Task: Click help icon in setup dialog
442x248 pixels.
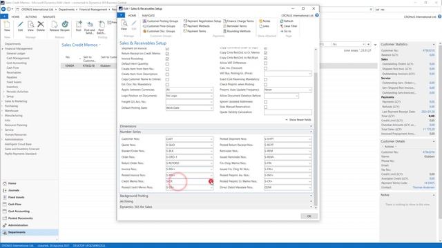Action: pos(317,15)
